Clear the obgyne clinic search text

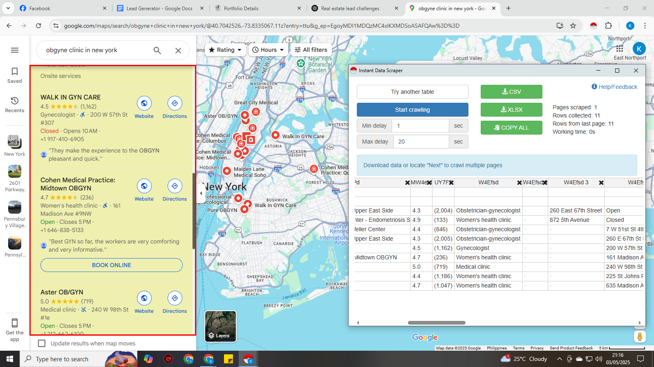(x=178, y=50)
